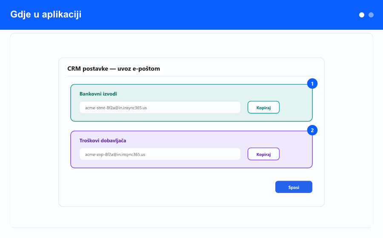Click the Gdje u aplikaciji title
The height and width of the screenshot is (238, 383).
click(x=46, y=14)
